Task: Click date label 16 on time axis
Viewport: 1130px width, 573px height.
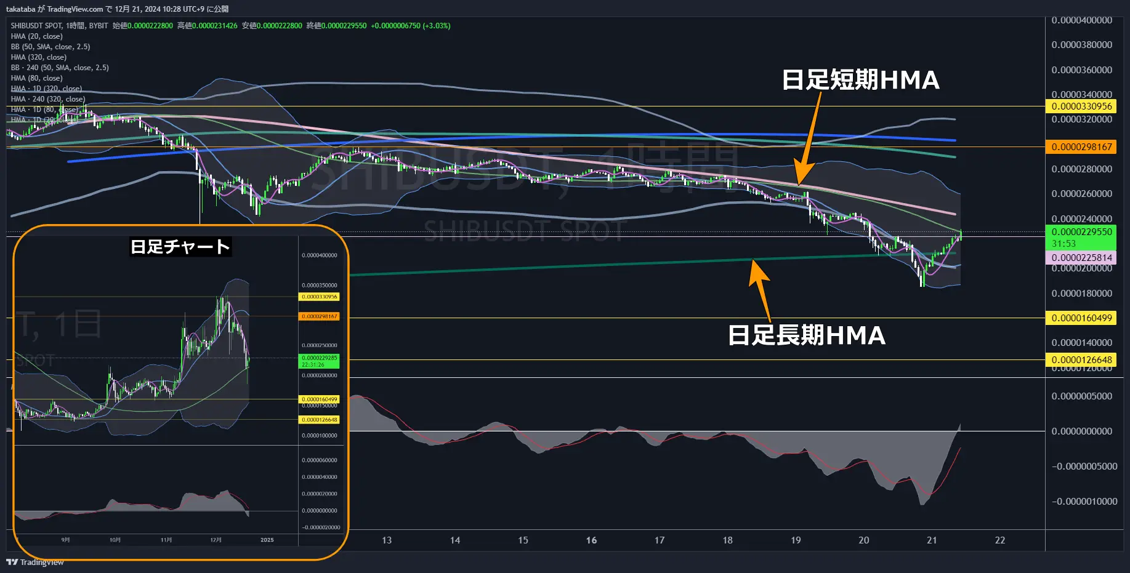Action: (x=591, y=540)
